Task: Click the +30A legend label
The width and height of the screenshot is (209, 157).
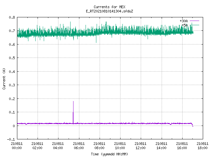Action: (184, 21)
